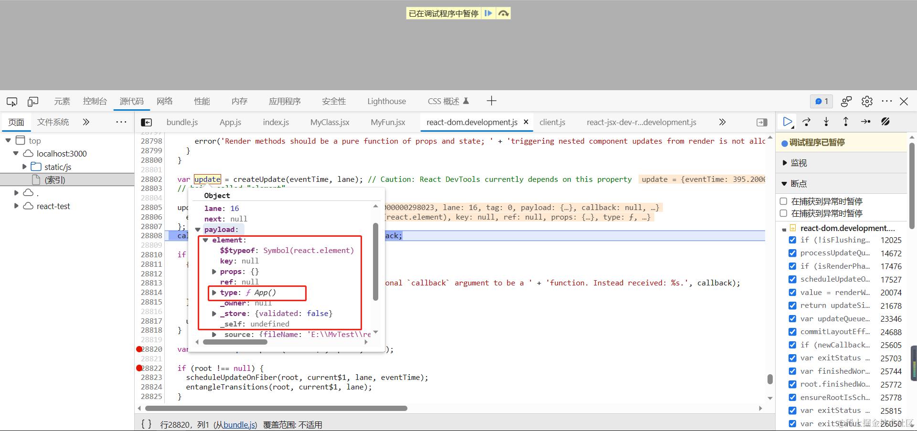917x431 pixels.
Task: Expand react-test tree node
Action: click(x=16, y=206)
